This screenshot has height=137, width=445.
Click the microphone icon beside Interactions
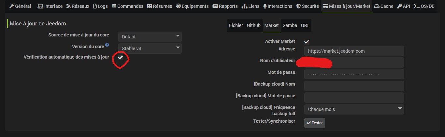[265, 6]
